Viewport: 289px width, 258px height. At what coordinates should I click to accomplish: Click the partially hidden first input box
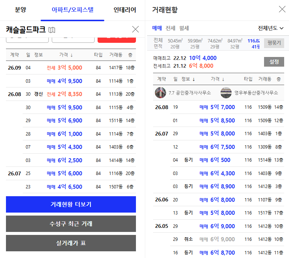pyautogui.click(x=27, y=40)
